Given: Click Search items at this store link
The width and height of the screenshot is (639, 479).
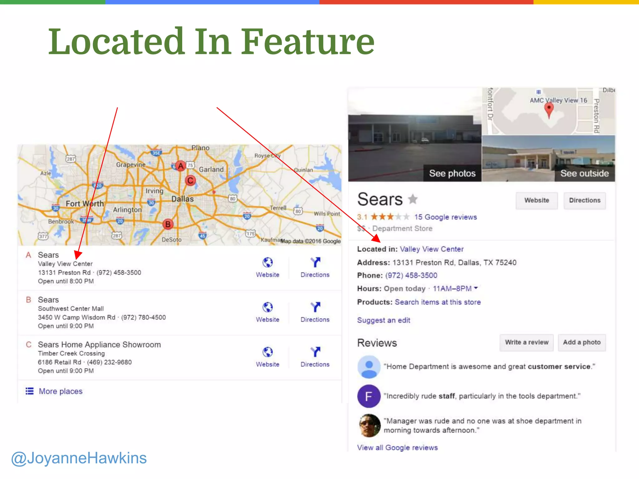Looking at the screenshot, I should [x=437, y=302].
